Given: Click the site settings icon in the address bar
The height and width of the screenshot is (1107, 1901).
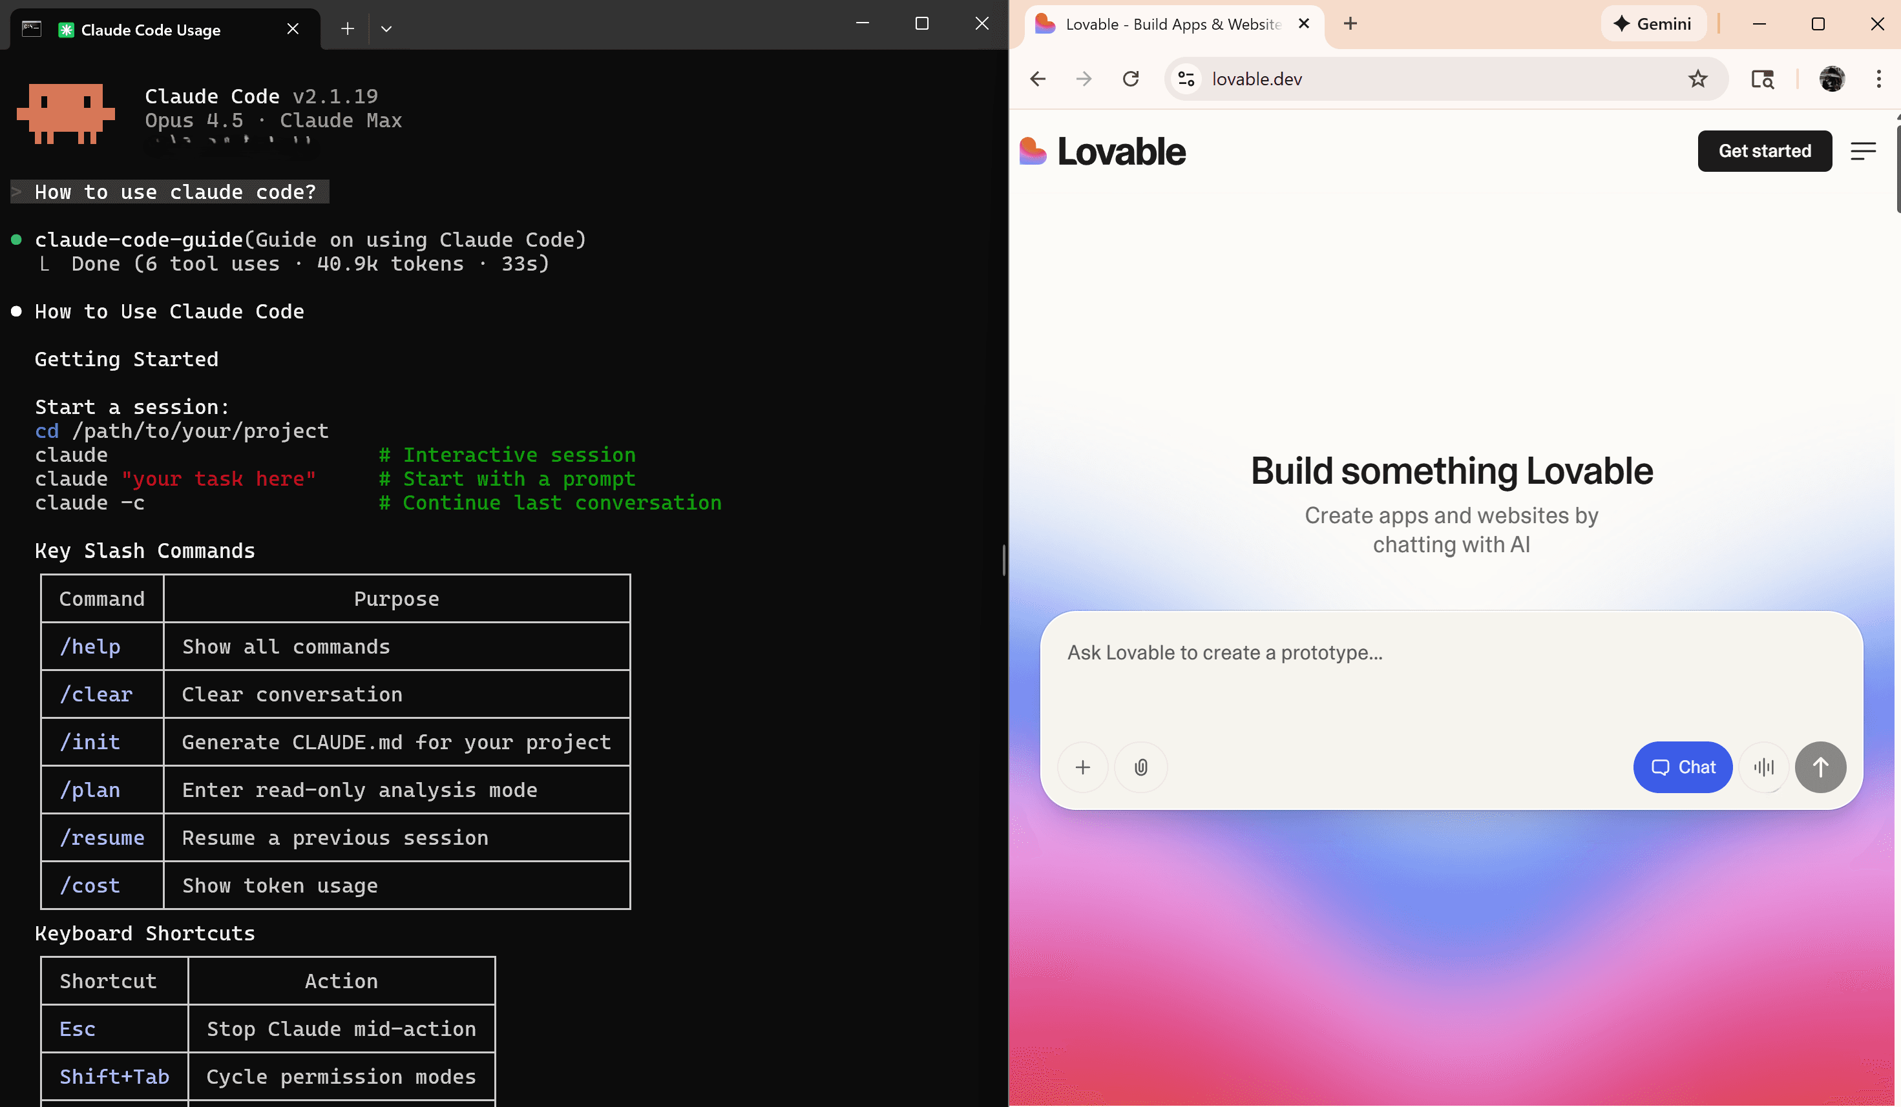Looking at the screenshot, I should click(x=1186, y=78).
